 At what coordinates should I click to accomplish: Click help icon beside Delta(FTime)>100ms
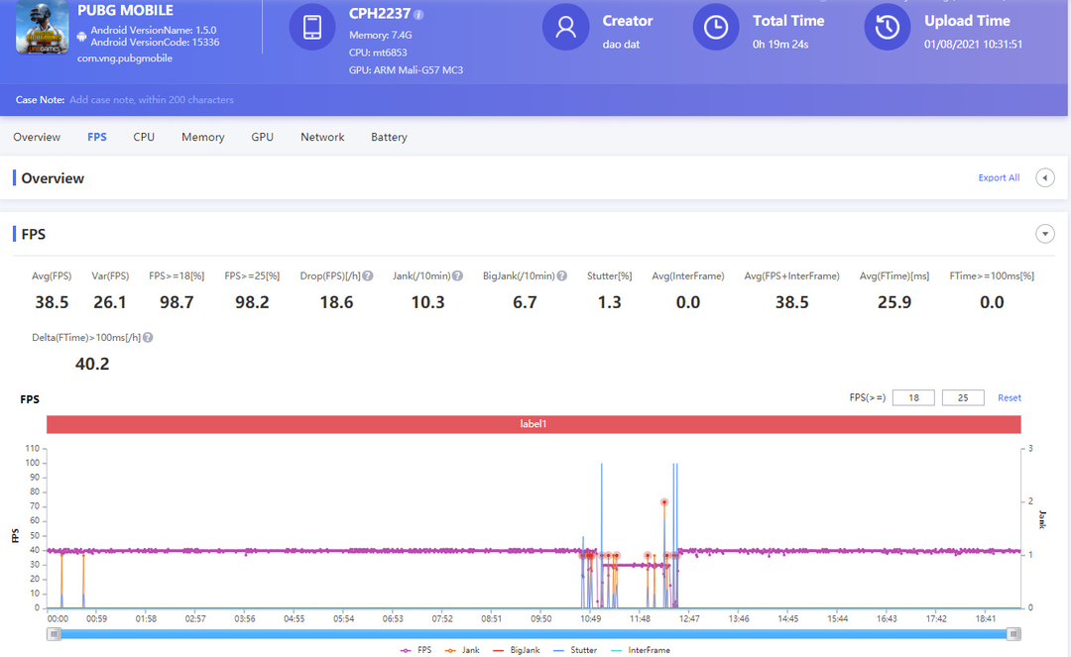click(x=148, y=338)
